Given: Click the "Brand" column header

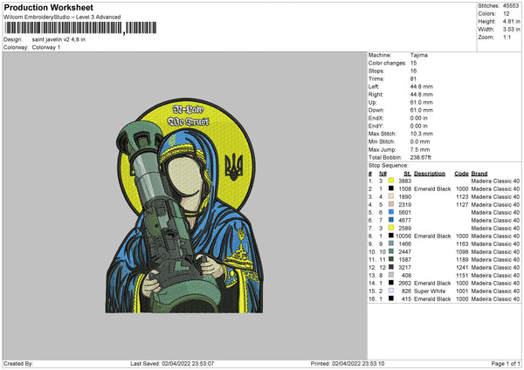Looking at the screenshot, I should [x=479, y=174].
